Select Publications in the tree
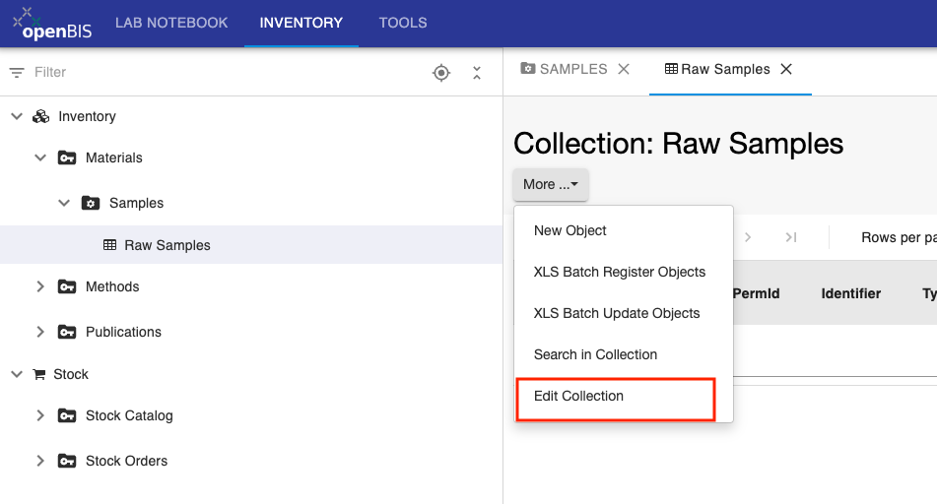 coord(124,332)
